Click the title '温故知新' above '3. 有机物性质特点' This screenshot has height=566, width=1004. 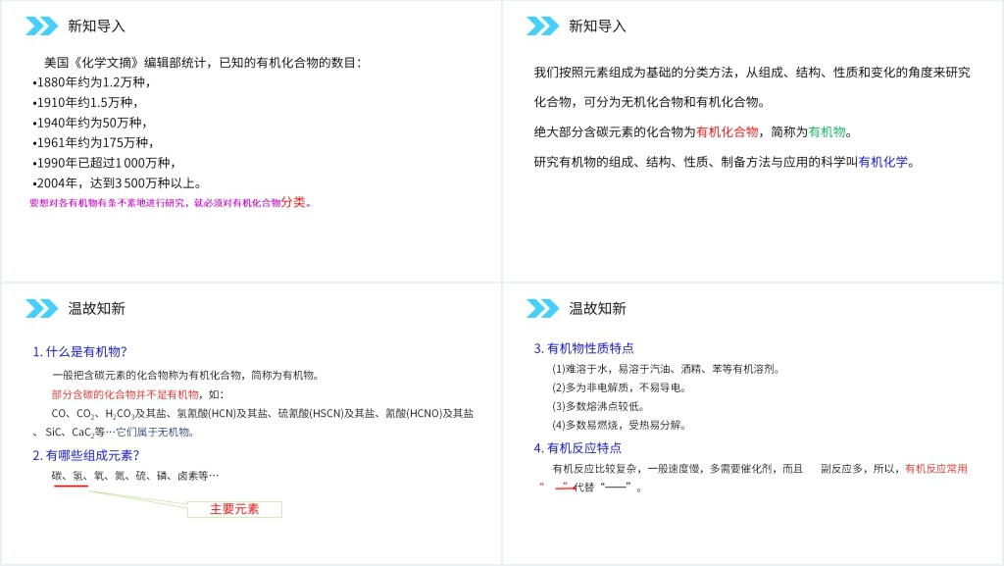(597, 309)
